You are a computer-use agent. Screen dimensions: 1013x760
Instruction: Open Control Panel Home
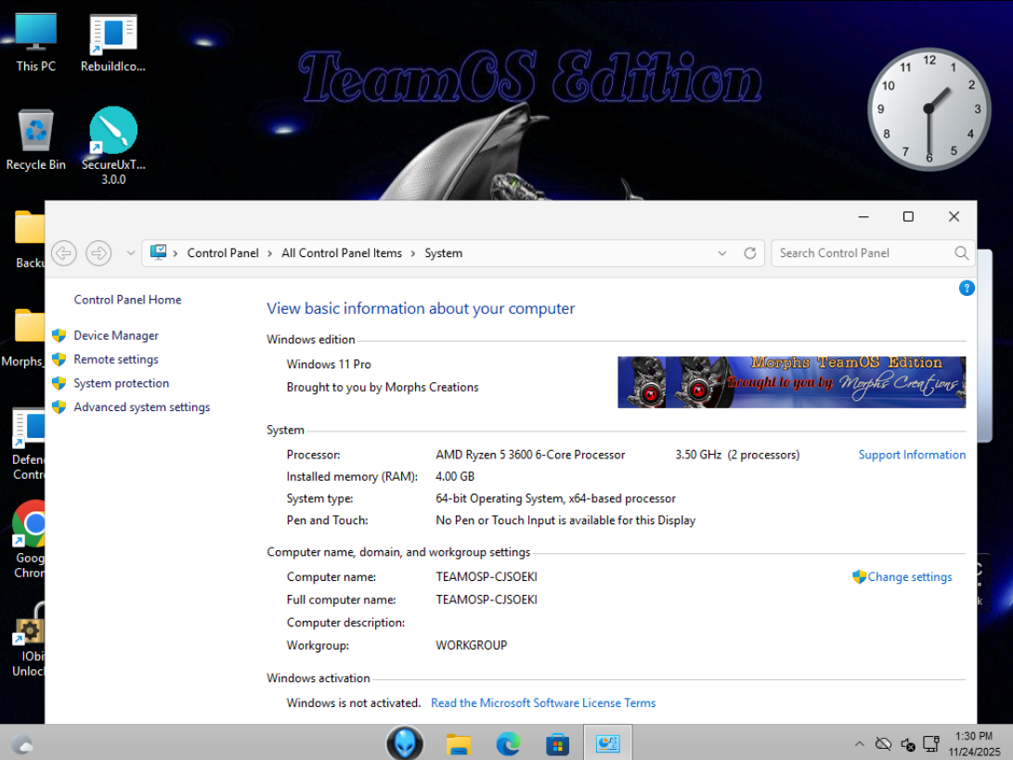(x=127, y=300)
